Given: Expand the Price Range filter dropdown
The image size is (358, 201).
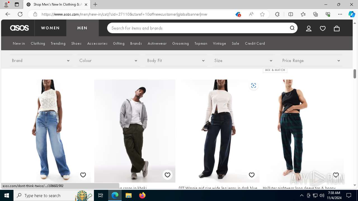Looking at the screenshot, I should (311, 61).
